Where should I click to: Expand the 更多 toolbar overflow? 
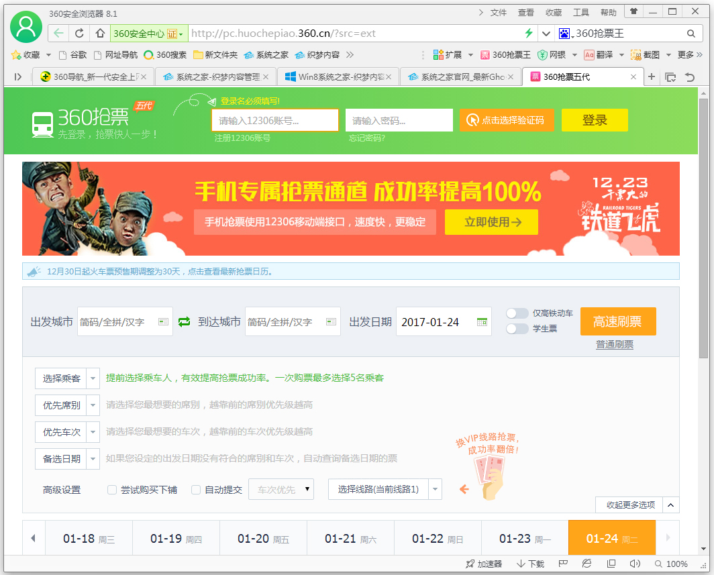click(690, 55)
